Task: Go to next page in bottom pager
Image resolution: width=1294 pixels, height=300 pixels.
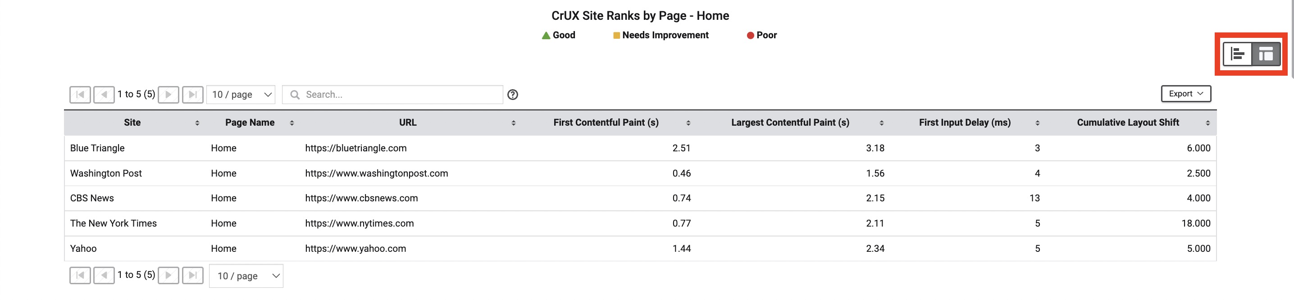Action: tap(168, 275)
